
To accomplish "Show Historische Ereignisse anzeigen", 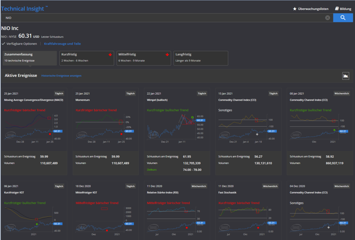I will (61, 76).
